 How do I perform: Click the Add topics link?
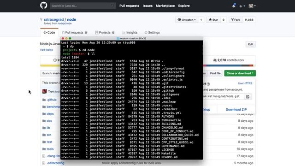[x=47, y=50]
